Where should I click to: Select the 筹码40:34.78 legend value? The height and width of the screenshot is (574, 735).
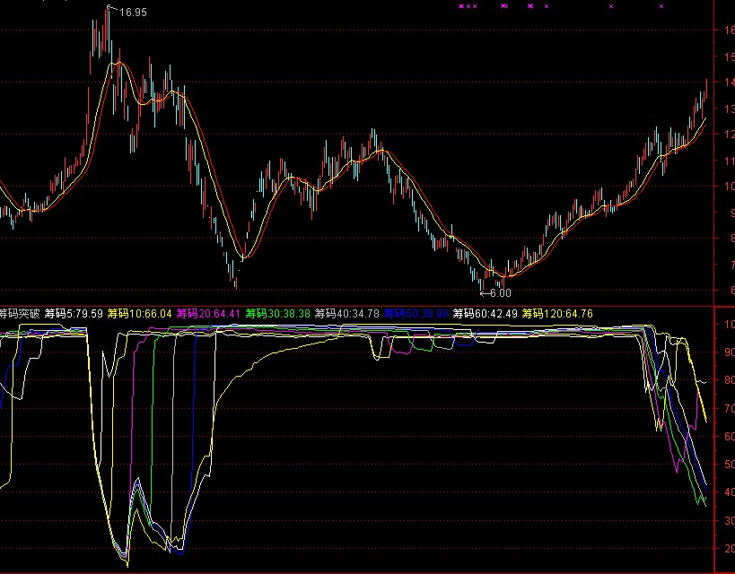click(346, 314)
